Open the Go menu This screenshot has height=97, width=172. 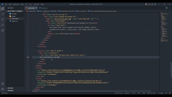point(26,4)
